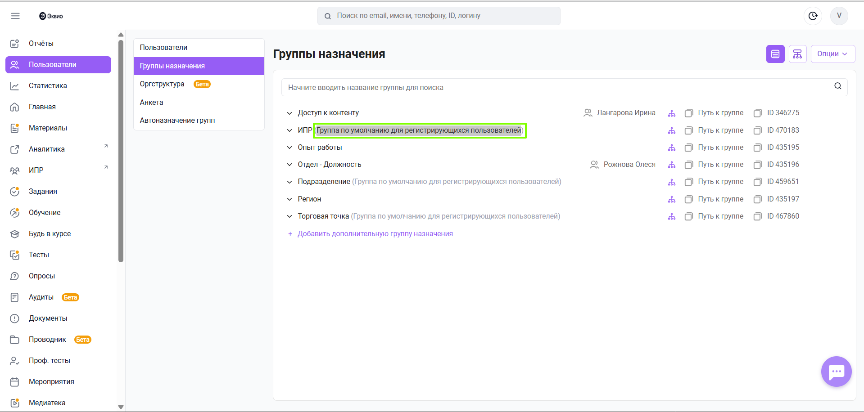Open the chat support bubble
Screen dimensions: 864x412
tap(836, 372)
